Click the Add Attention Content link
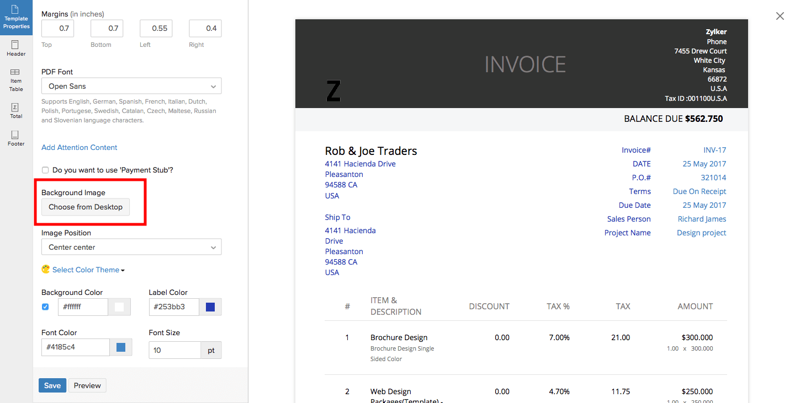This screenshot has height=403, width=795. click(x=79, y=147)
